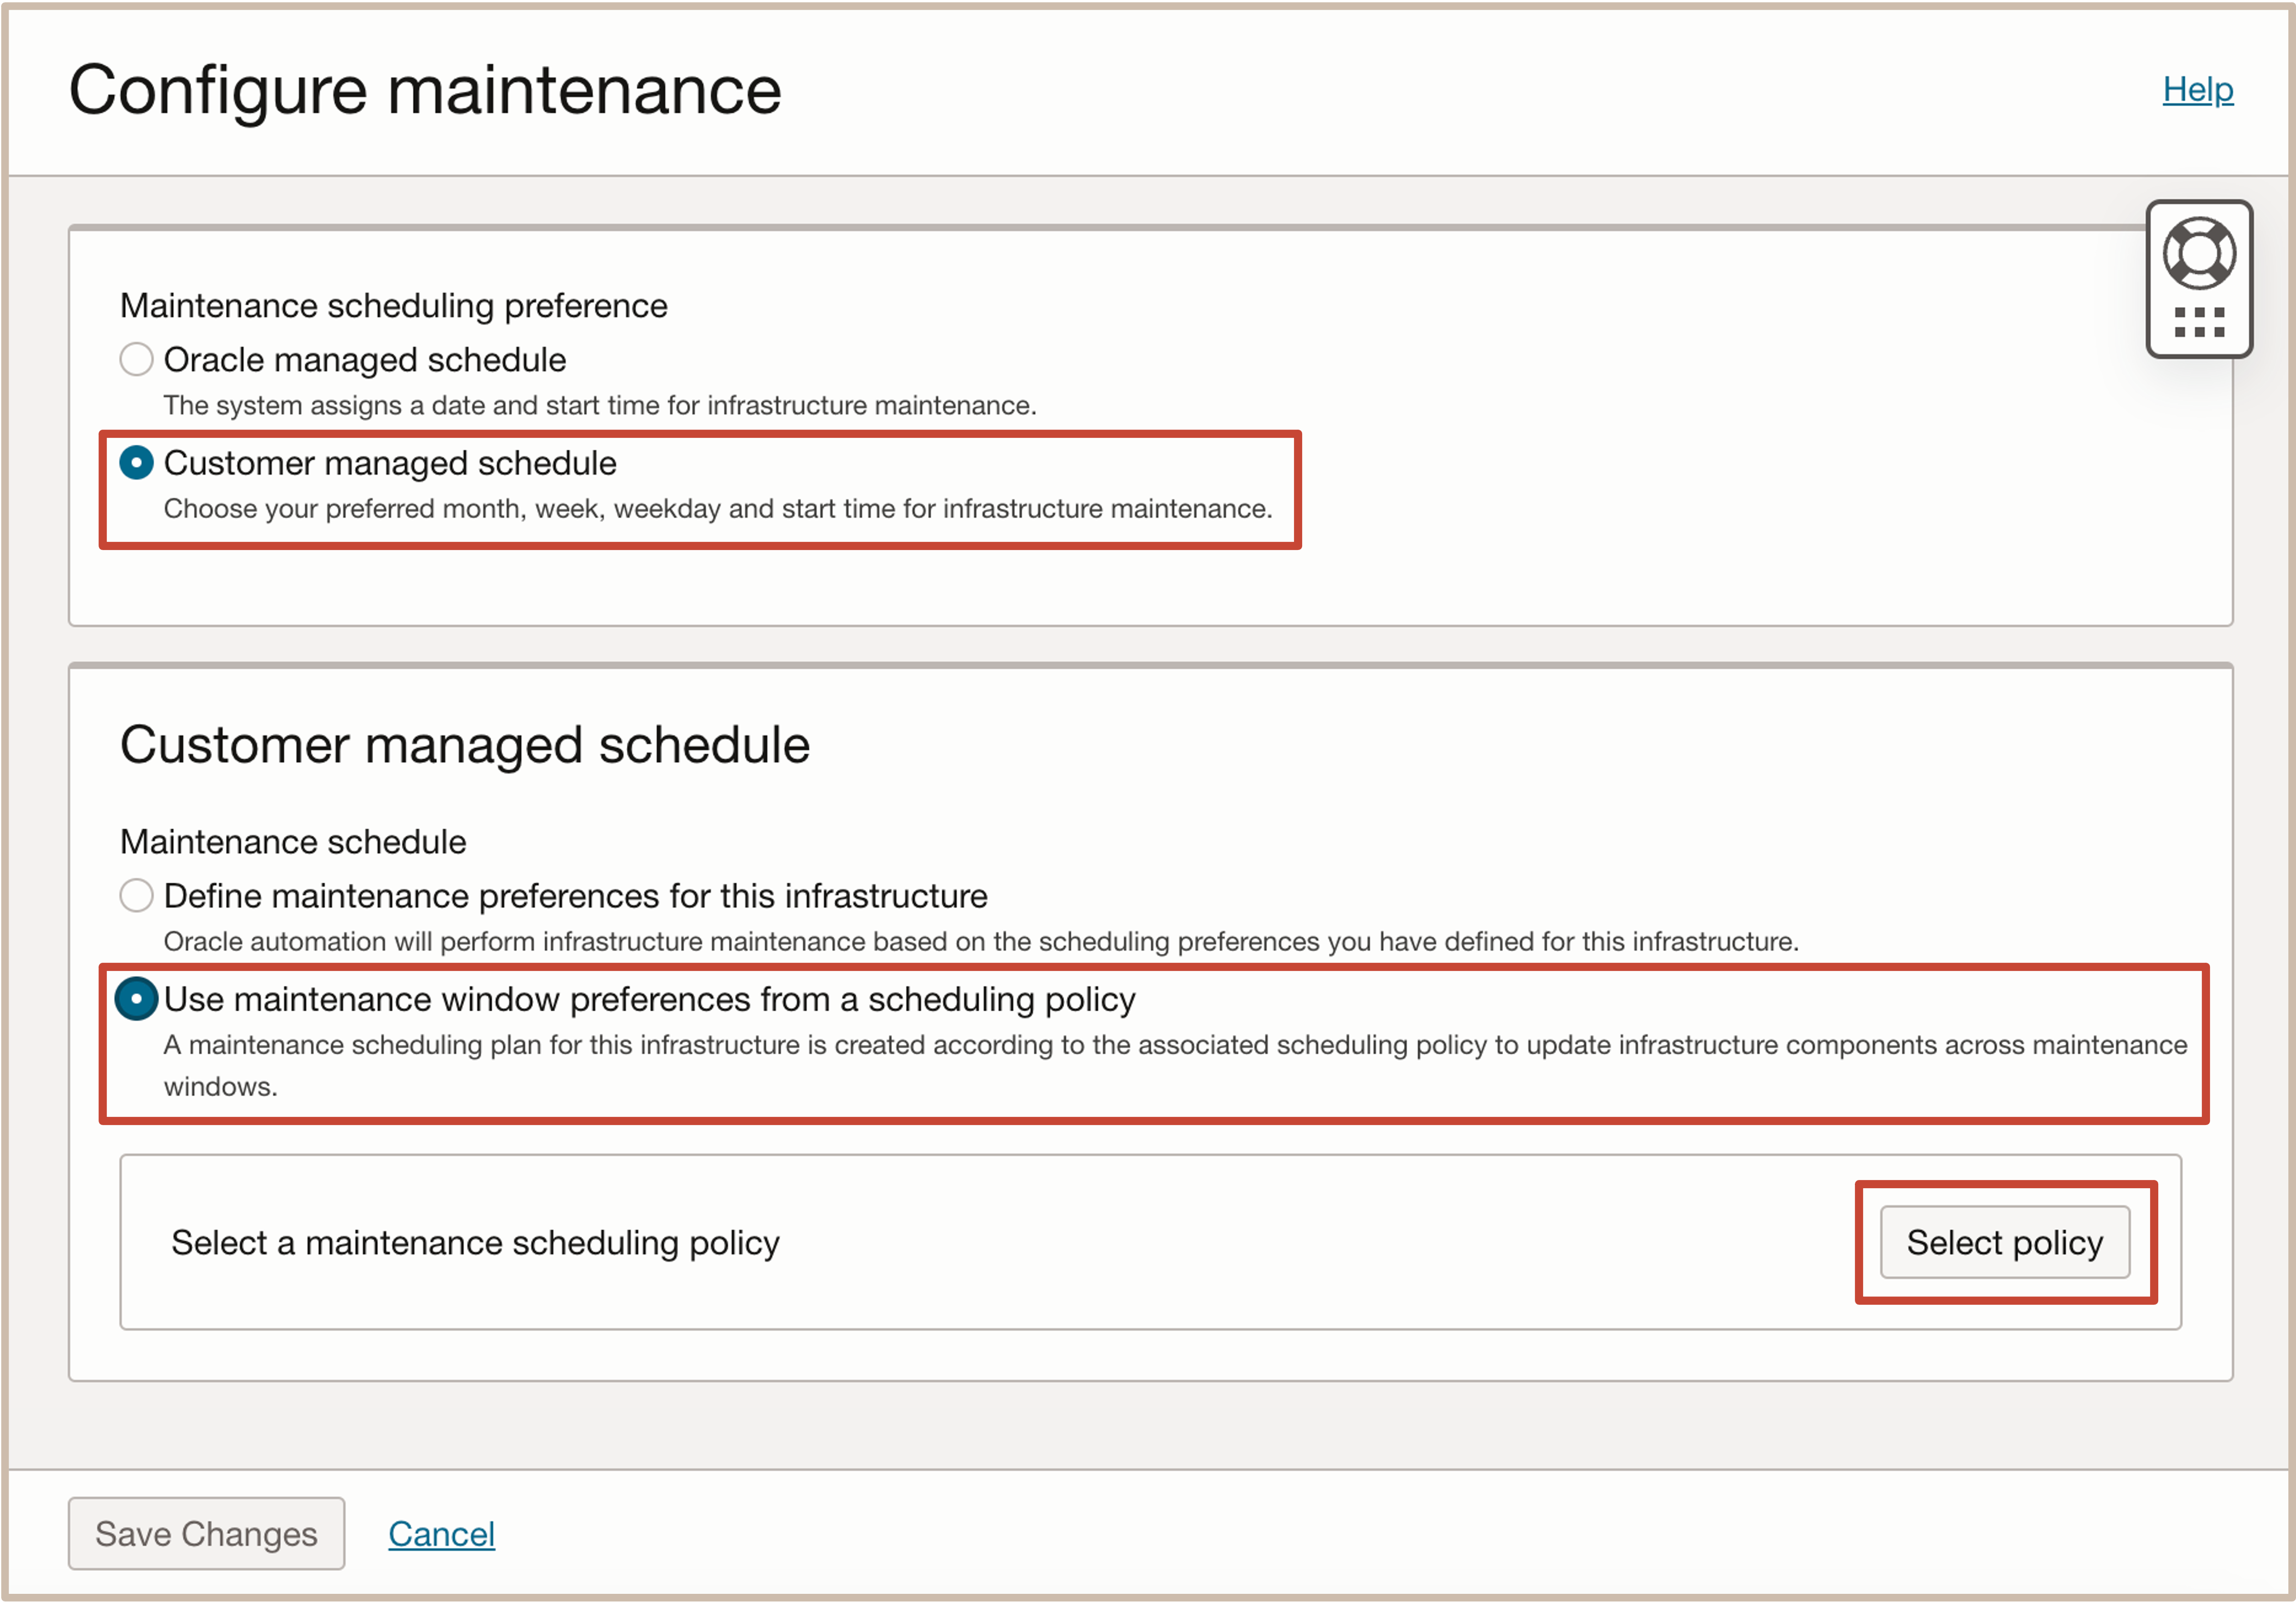Click 'Select a maintenance scheduling policy' text
2296x1602 pixels.
coord(475,1242)
